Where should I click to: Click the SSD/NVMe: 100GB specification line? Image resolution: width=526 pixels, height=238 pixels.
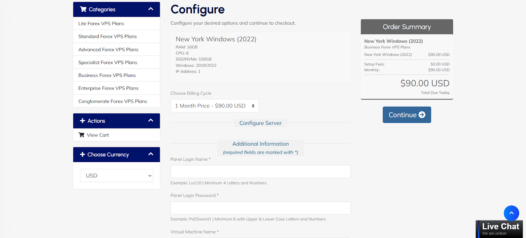tap(194, 59)
